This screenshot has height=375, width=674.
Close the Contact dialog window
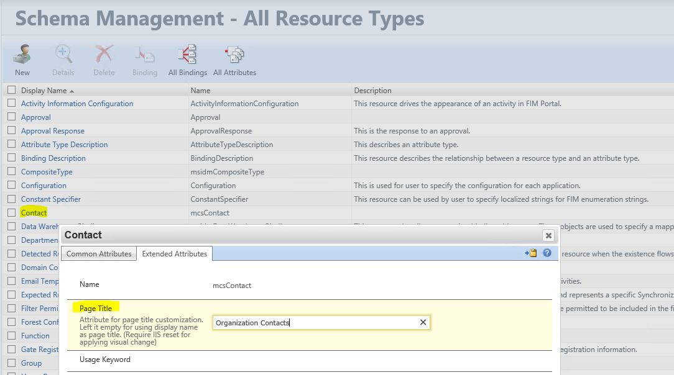tap(548, 235)
